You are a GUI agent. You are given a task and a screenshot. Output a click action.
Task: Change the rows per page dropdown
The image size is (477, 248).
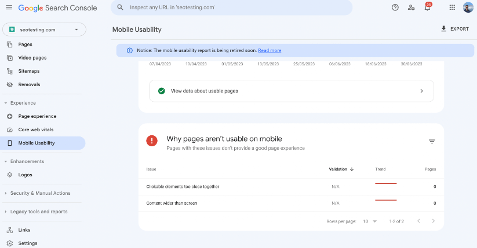pos(370,221)
